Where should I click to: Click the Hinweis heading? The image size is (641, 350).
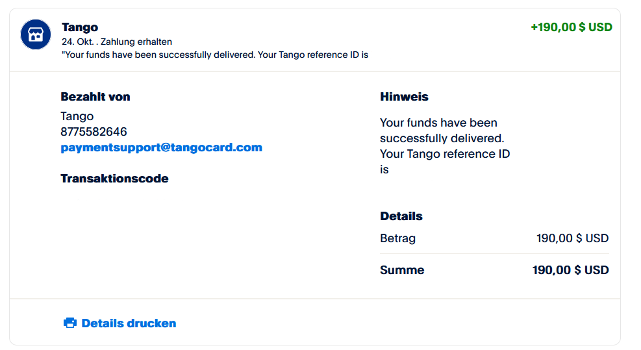point(404,97)
